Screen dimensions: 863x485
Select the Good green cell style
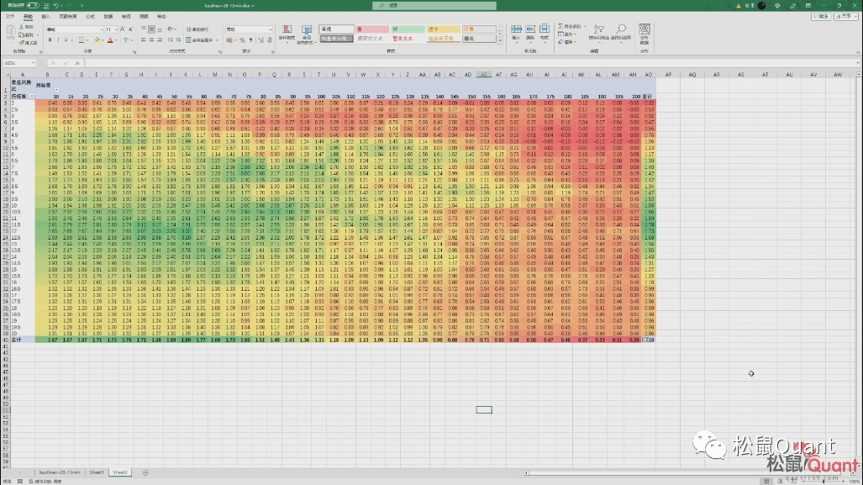click(x=408, y=29)
